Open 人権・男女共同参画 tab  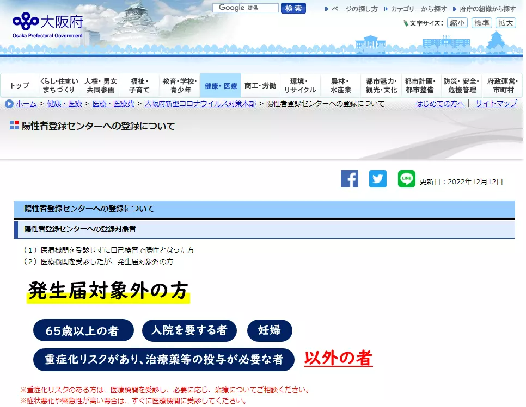coord(100,85)
